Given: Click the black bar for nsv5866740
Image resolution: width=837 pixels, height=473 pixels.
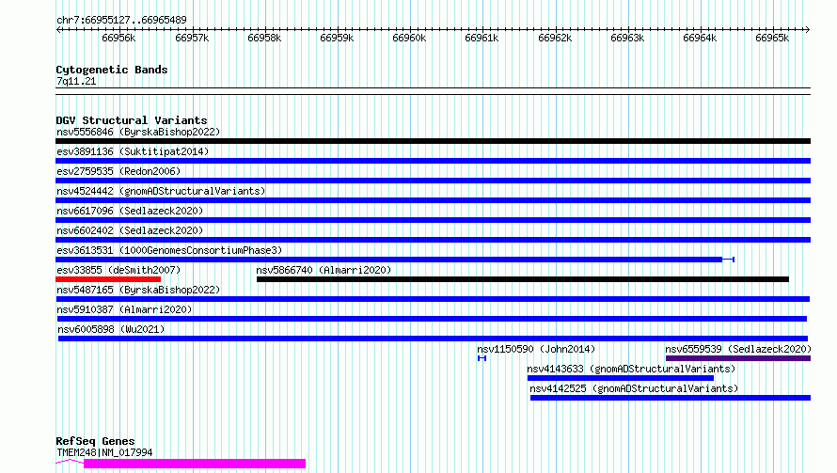Looking at the screenshot, I should tap(523, 279).
